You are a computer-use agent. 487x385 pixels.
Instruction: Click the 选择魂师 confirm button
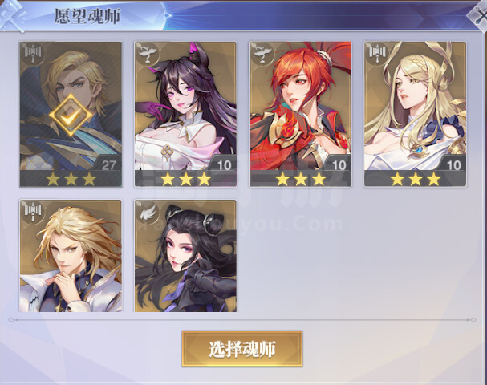242,349
